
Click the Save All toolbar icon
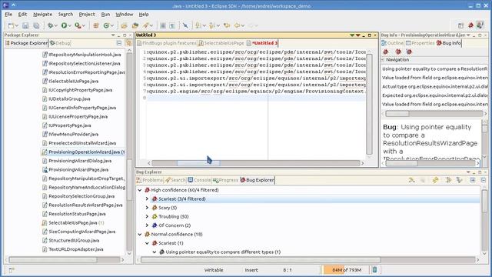click(x=36, y=25)
